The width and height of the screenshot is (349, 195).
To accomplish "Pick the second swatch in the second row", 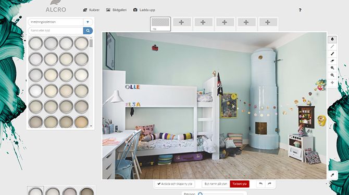I will click(51, 59).
